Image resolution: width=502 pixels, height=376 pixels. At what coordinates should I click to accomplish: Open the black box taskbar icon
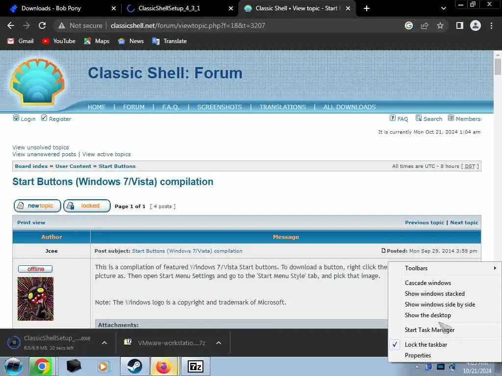coord(74,366)
